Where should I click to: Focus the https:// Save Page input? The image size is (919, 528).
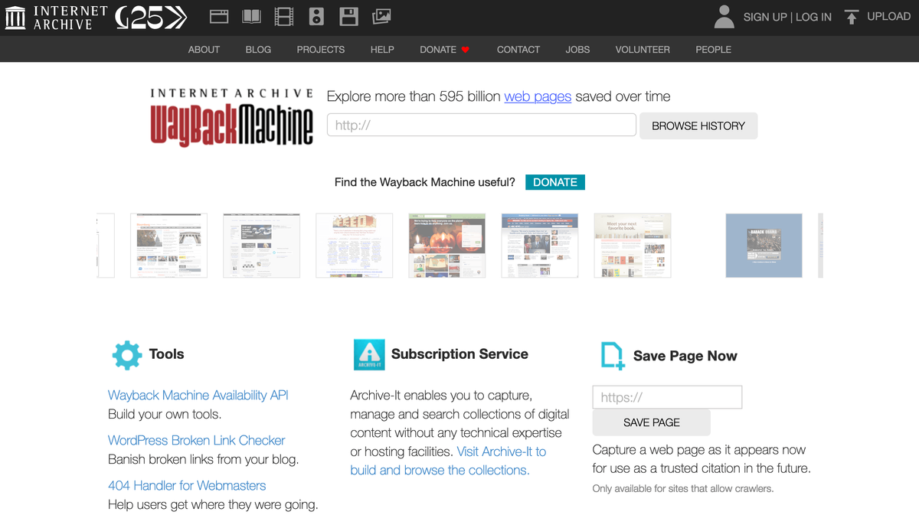click(x=667, y=397)
